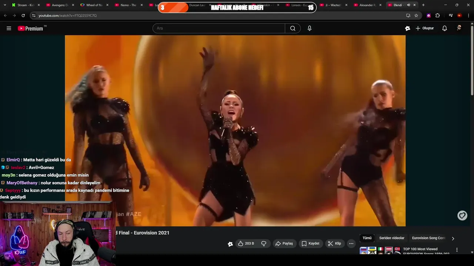Close the Wheel of Names tab
This screenshot has height=266, width=474.
click(x=107, y=5)
